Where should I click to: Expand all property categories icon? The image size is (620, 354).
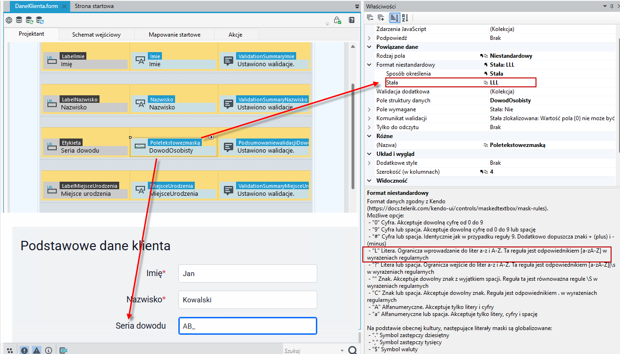tap(381, 18)
